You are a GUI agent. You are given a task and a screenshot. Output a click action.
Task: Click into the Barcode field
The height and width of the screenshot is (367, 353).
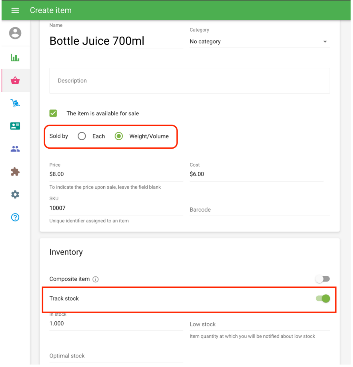(259, 210)
